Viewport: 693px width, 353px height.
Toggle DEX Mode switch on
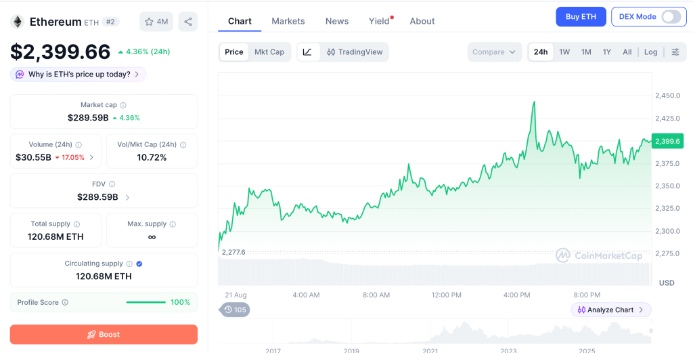pyautogui.click(x=671, y=17)
